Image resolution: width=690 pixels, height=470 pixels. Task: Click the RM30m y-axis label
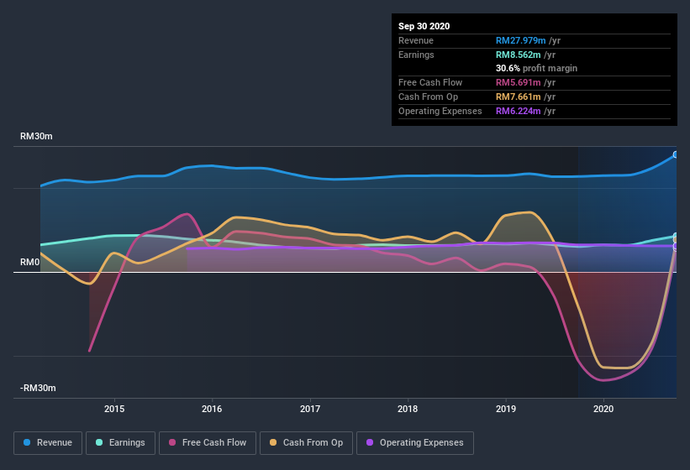36,136
